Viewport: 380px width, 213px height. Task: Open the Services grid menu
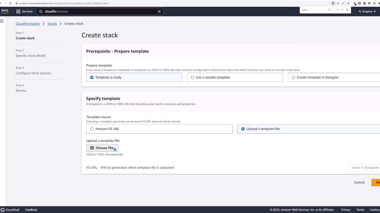pyautogui.click(x=24, y=11)
